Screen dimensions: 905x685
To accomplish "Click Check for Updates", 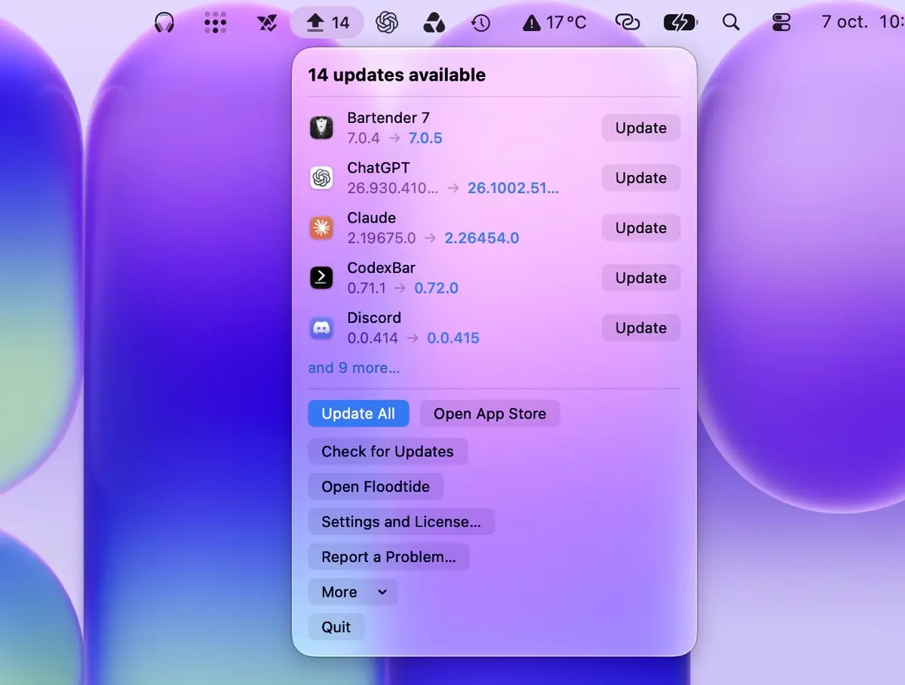I will pos(388,452).
